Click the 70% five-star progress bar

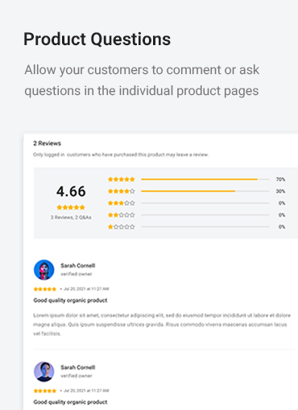click(205, 179)
